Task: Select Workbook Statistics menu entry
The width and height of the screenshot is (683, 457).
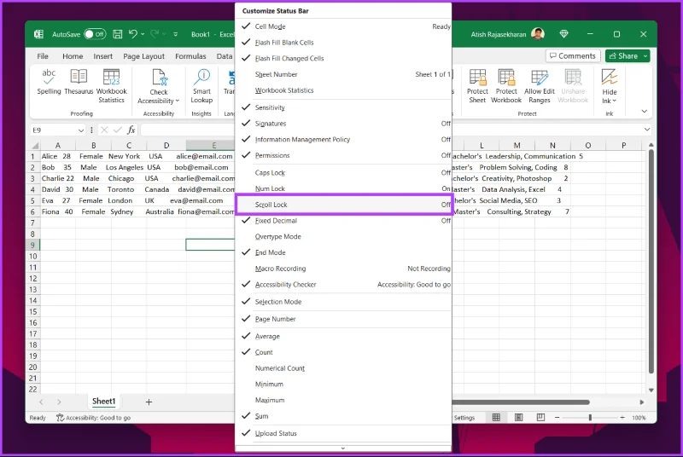Action: (343, 90)
